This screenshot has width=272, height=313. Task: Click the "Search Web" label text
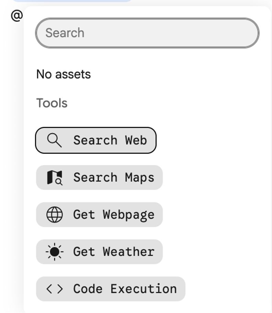[x=110, y=140]
